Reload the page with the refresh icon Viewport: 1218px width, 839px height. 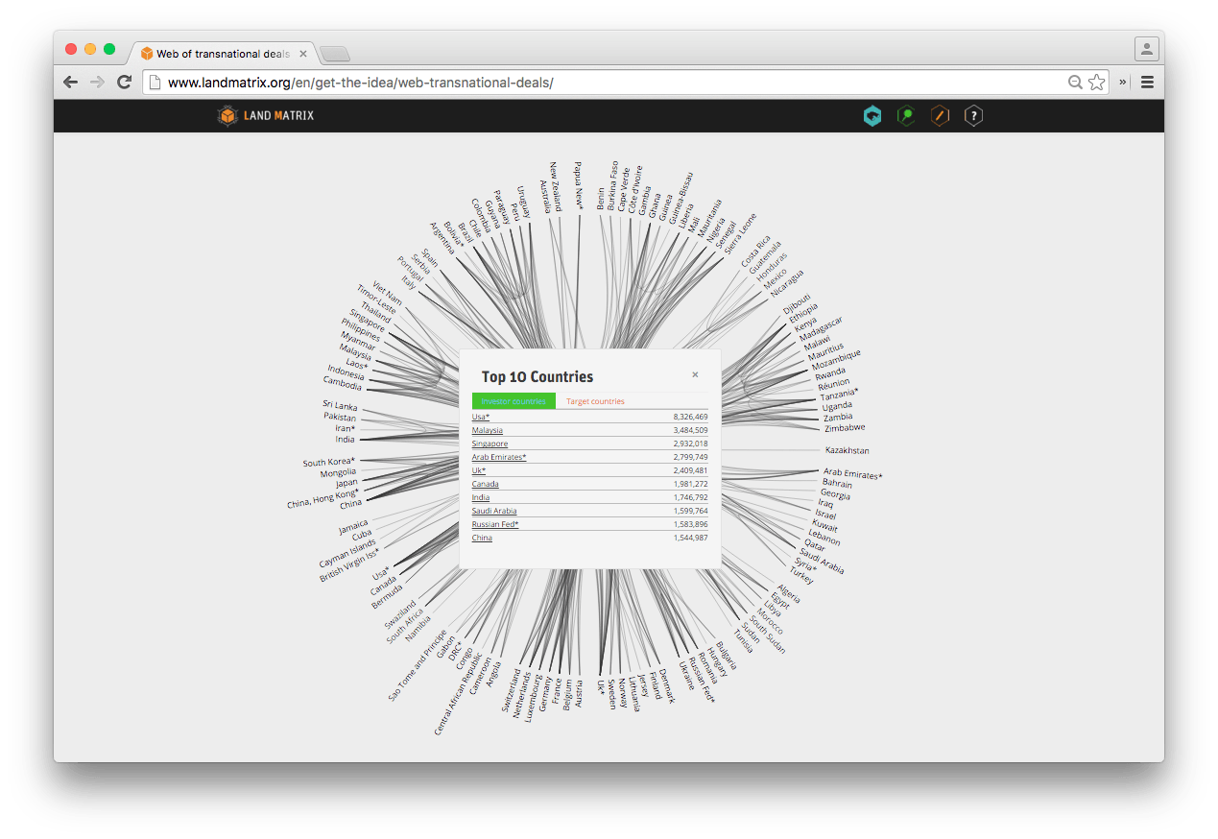124,83
